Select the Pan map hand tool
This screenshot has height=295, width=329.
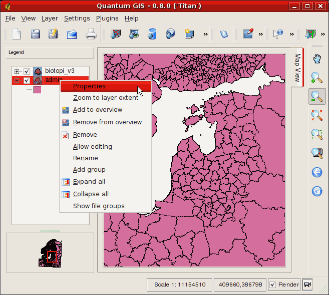click(x=317, y=59)
